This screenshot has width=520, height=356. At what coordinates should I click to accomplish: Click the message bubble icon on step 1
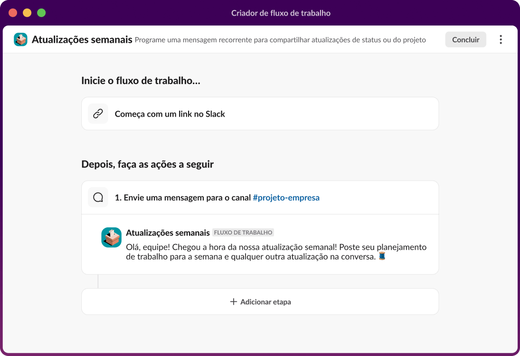98,197
